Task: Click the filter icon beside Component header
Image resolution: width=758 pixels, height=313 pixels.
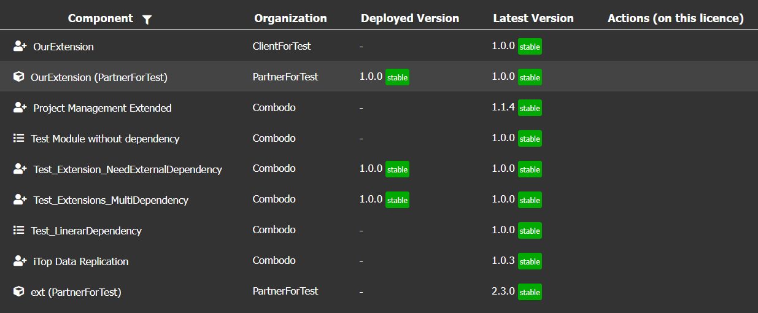Action: (147, 20)
